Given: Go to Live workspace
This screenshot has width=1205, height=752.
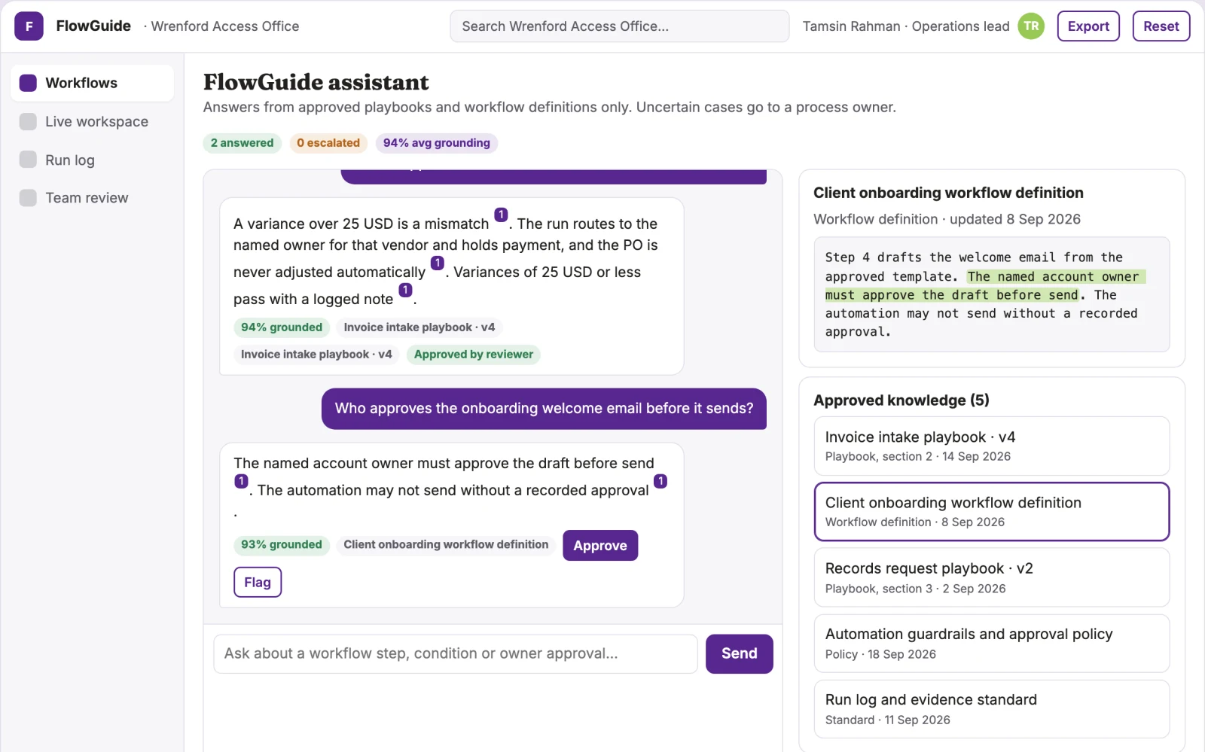Looking at the screenshot, I should [x=92, y=121].
